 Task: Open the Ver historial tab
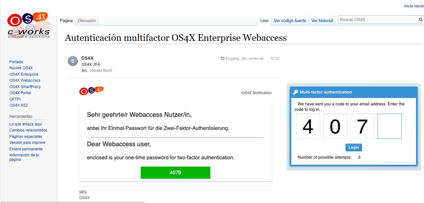pos(322,20)
